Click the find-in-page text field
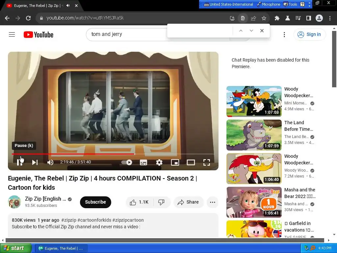Viewport: 337px width, 253px height. (x=200, y=31)
